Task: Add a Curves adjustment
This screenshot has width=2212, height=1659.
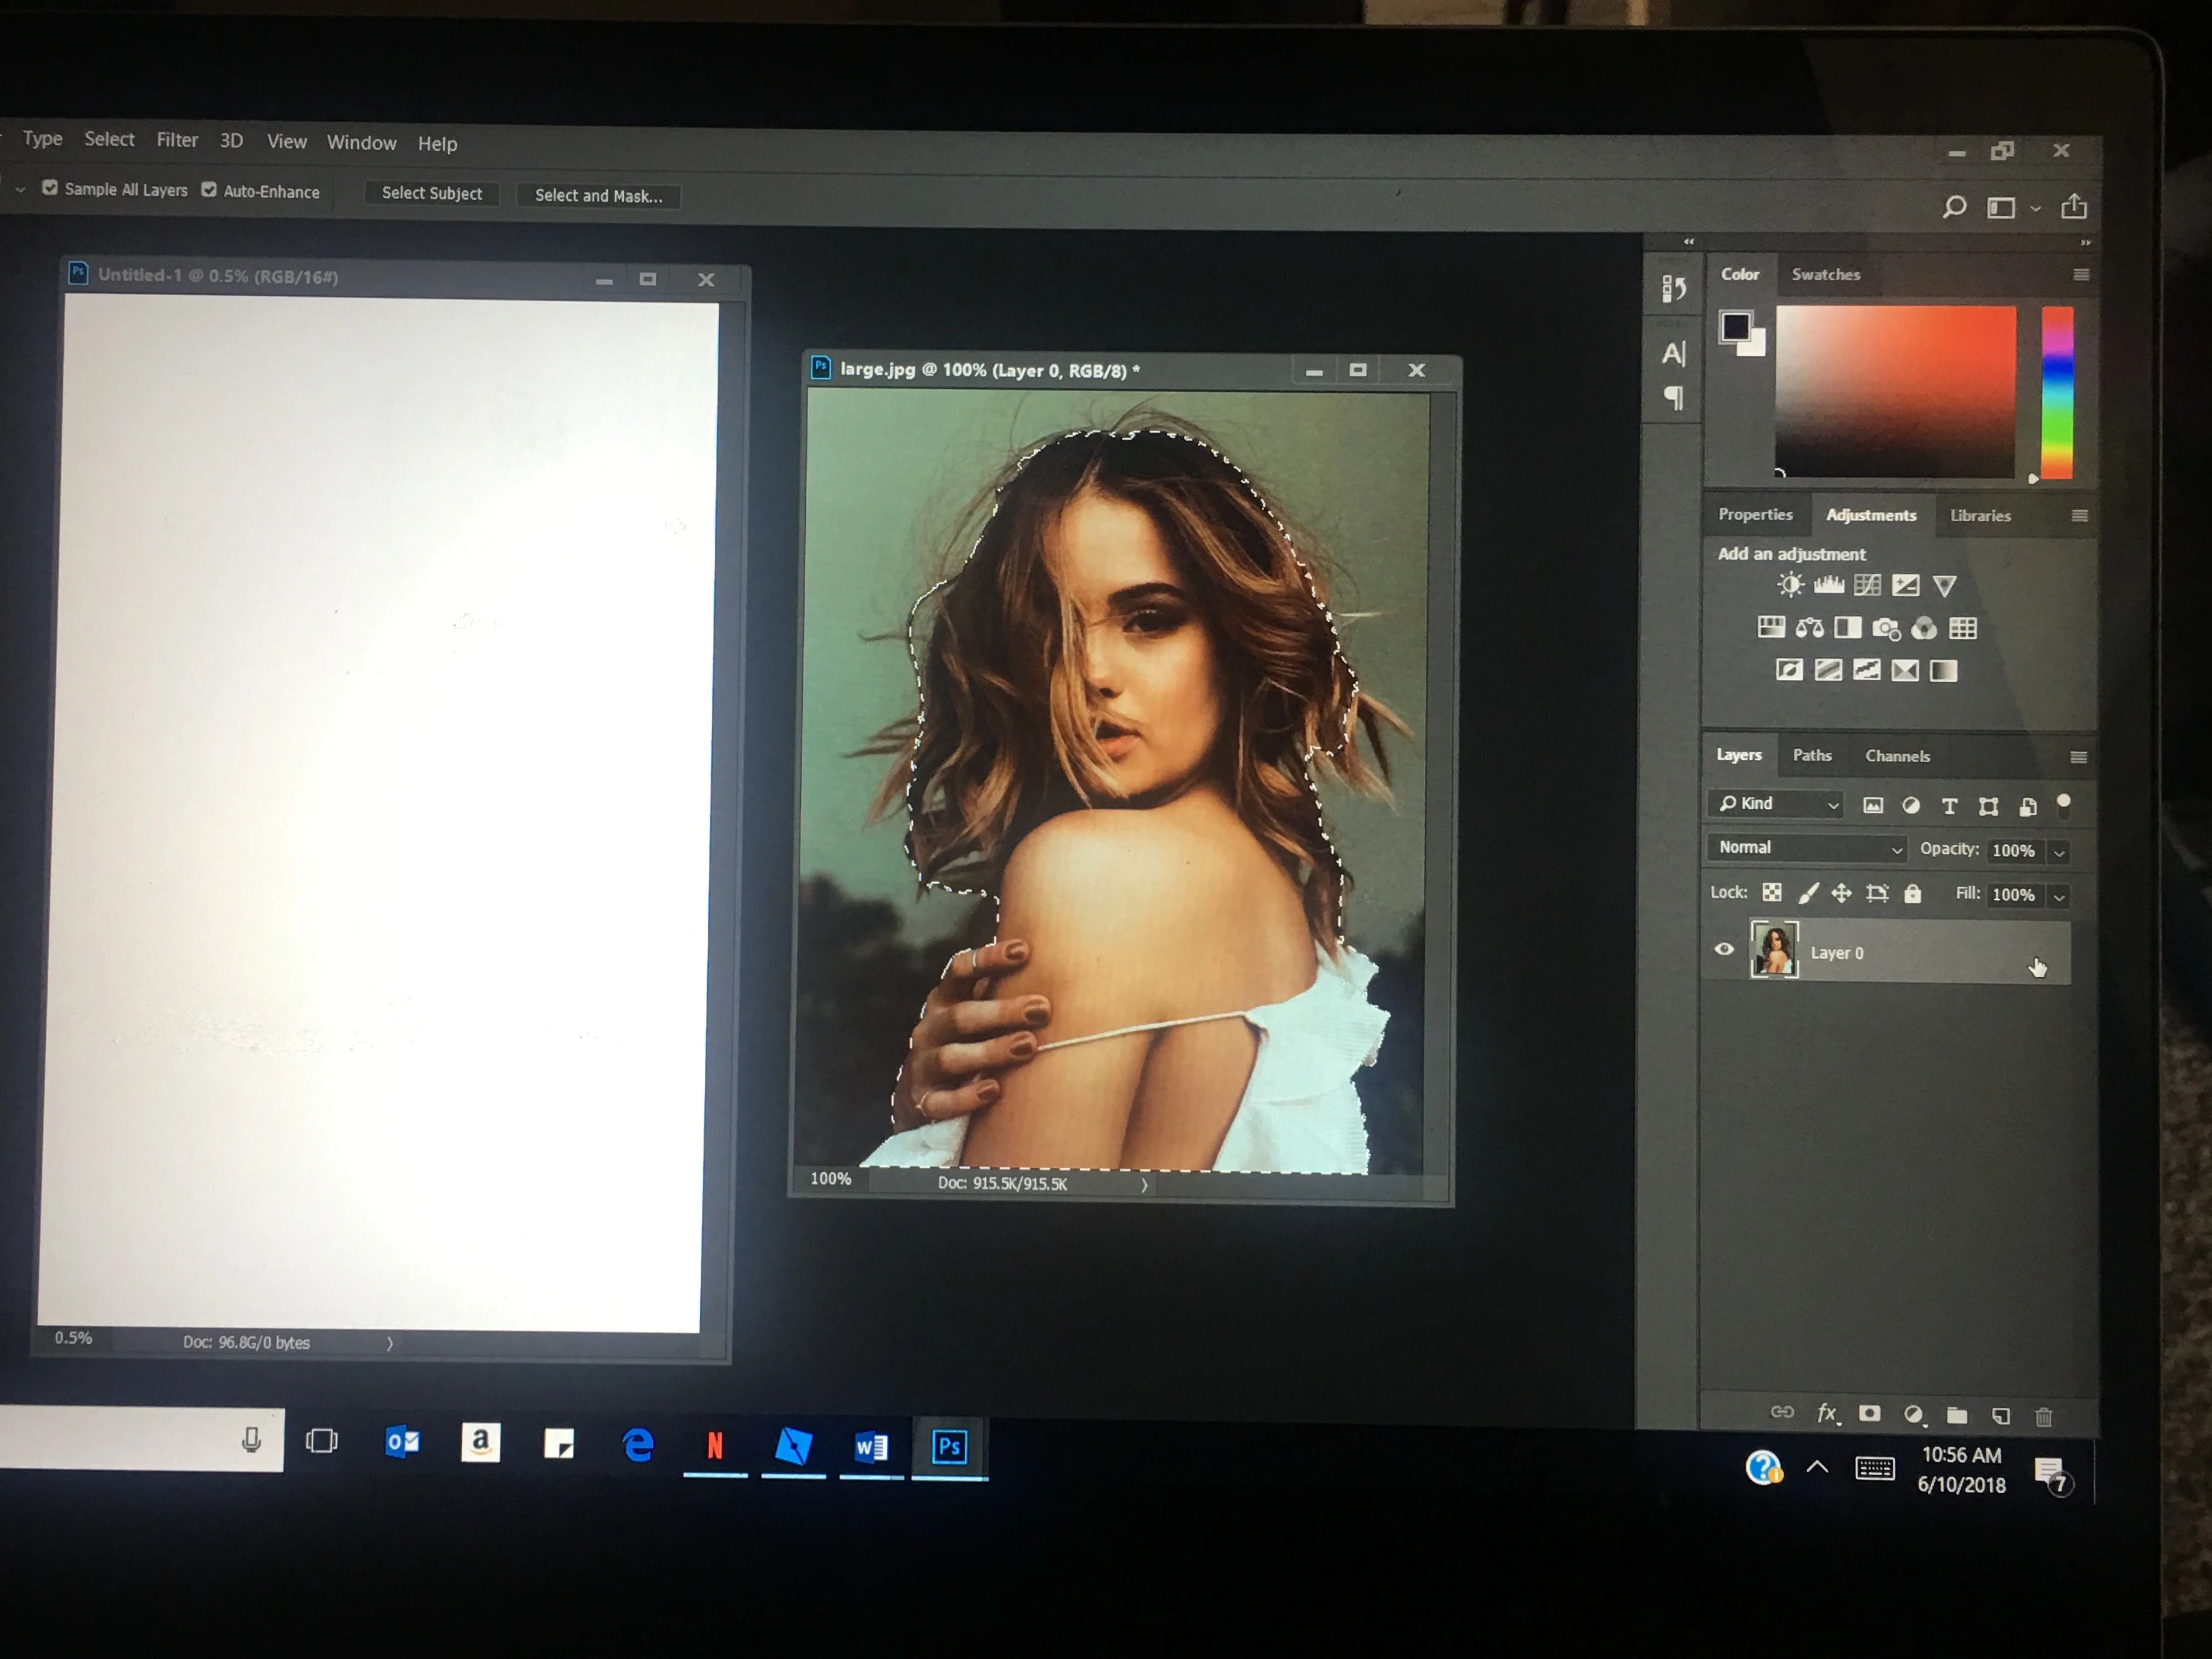Action: tap(1867, 585)
